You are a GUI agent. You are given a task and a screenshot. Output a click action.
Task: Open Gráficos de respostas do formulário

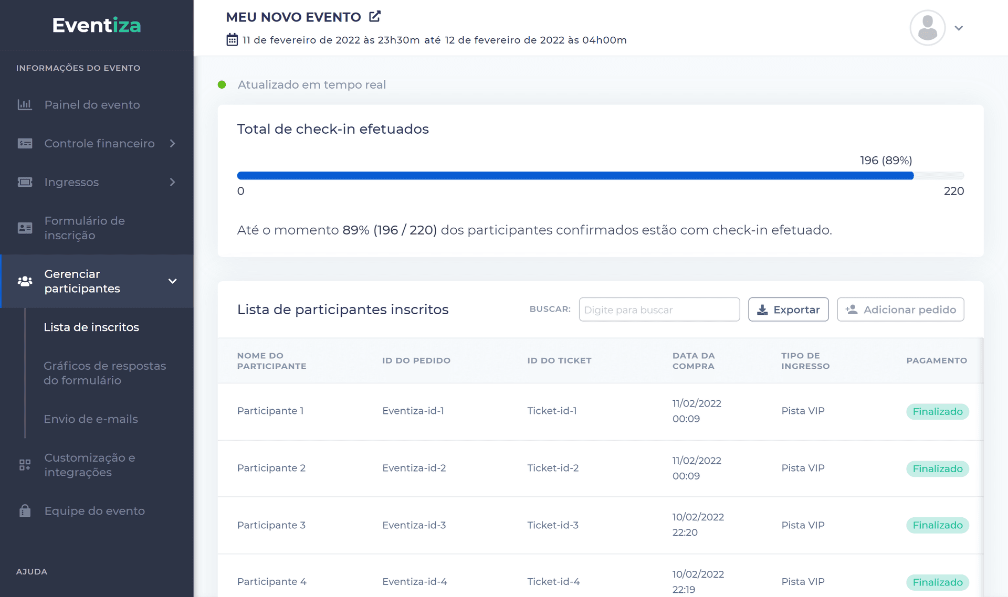[104, 373]
